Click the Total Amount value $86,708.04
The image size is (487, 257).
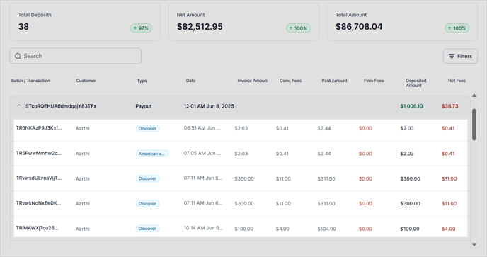[359, 27]
